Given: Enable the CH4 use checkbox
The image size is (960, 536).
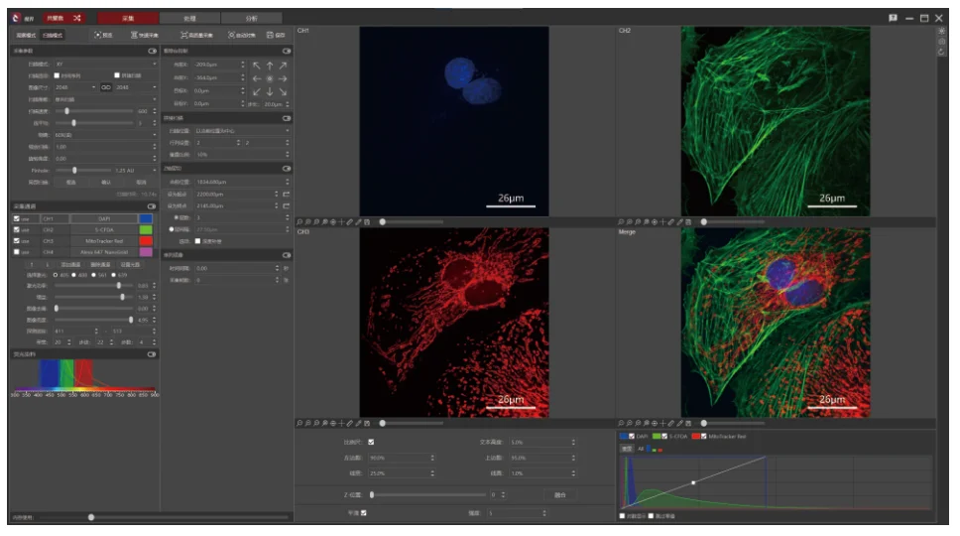Looking at the screenshot, I should (x=17, y=252).
